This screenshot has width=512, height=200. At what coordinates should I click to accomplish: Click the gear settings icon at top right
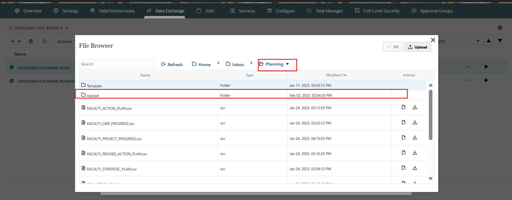pos(499,28)
